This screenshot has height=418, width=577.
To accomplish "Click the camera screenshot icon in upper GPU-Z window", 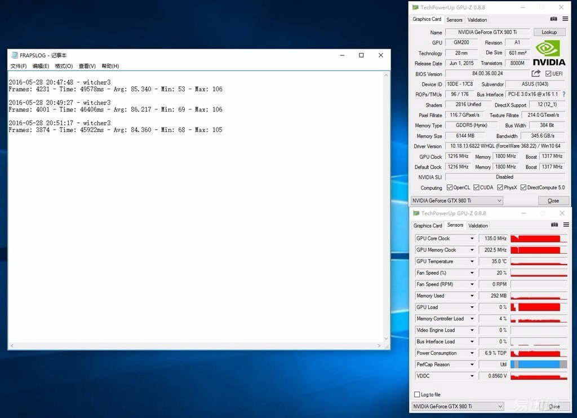I will pyautogui.click(x=553, y=19).
